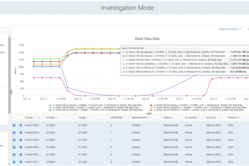Click the Host2-VM-5... name cell

coord(32,147)
